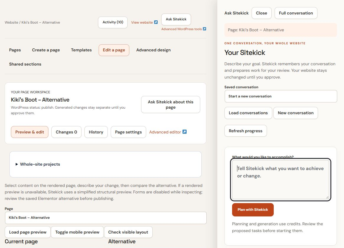Select the Edit a page tab
Screen dimensions: 344x248
[114, 50]
